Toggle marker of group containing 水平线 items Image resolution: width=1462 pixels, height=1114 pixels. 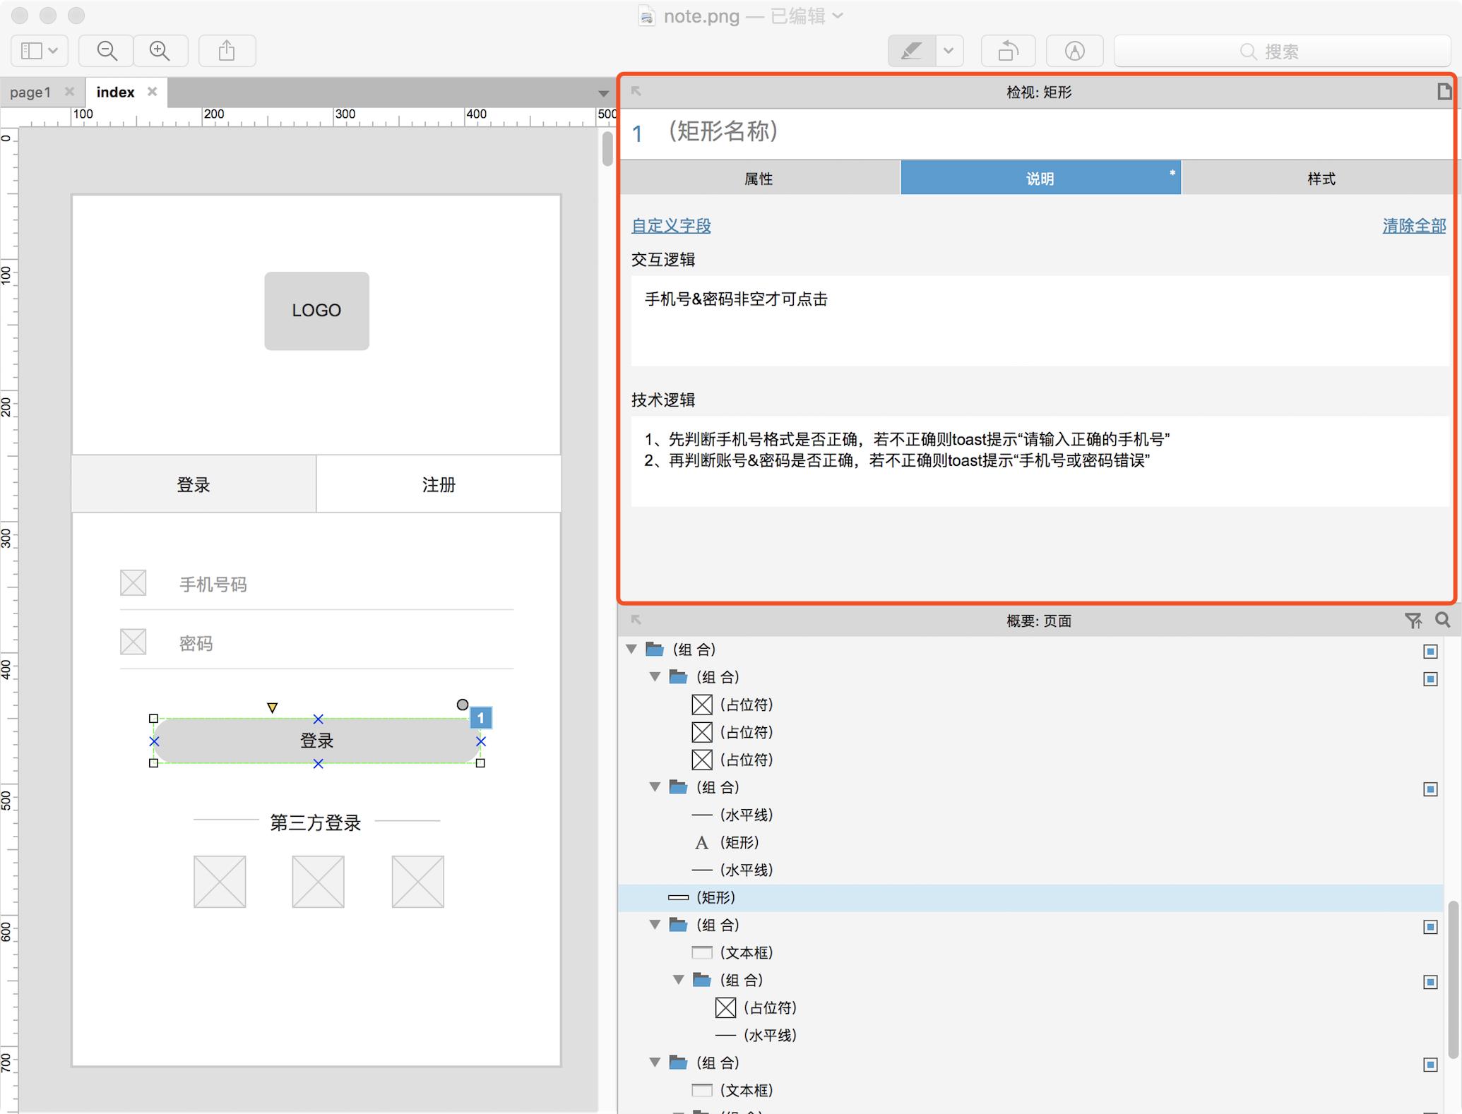tap(1430, 789)
